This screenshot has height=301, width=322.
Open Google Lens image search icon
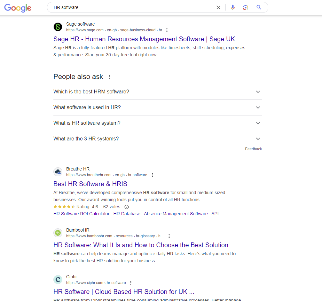[x=245, y=7]
